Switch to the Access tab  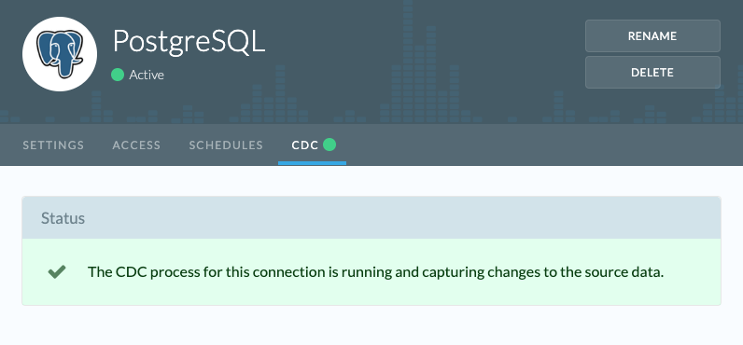[136, 145]
